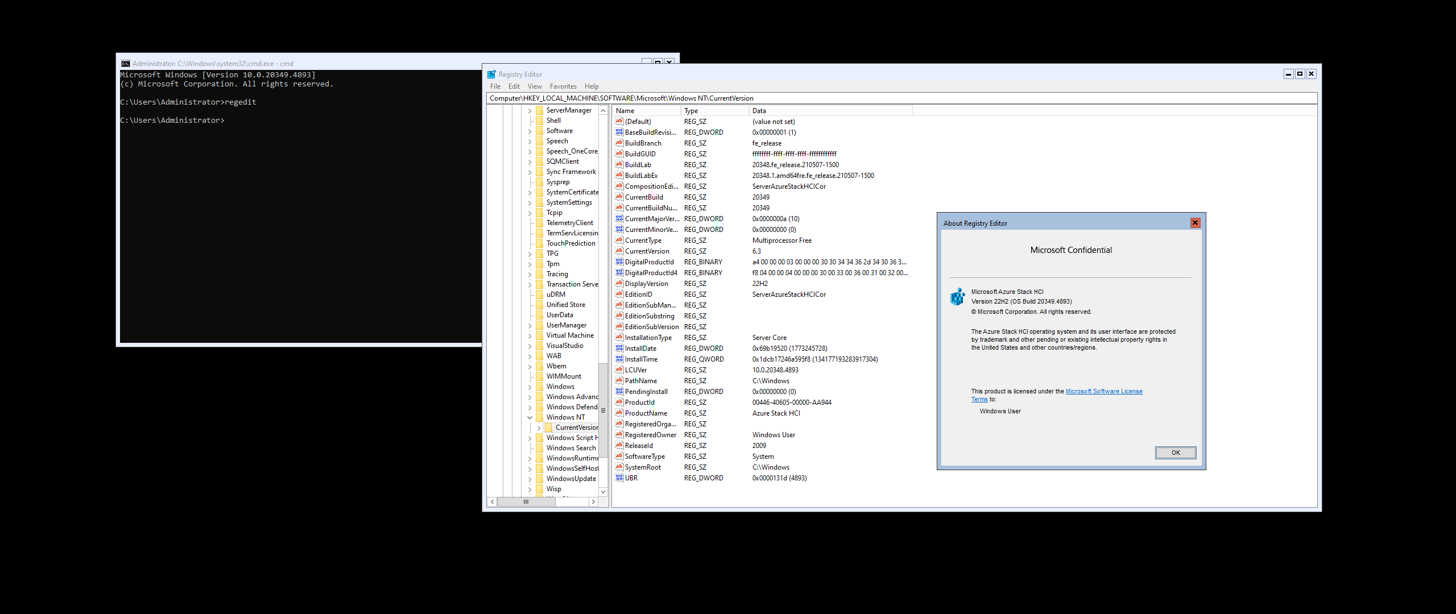Click the Registry Editor title bar icon
The width and height of the screenshot is (1456, 614).
pyautogui.click(x=491, y=74)
